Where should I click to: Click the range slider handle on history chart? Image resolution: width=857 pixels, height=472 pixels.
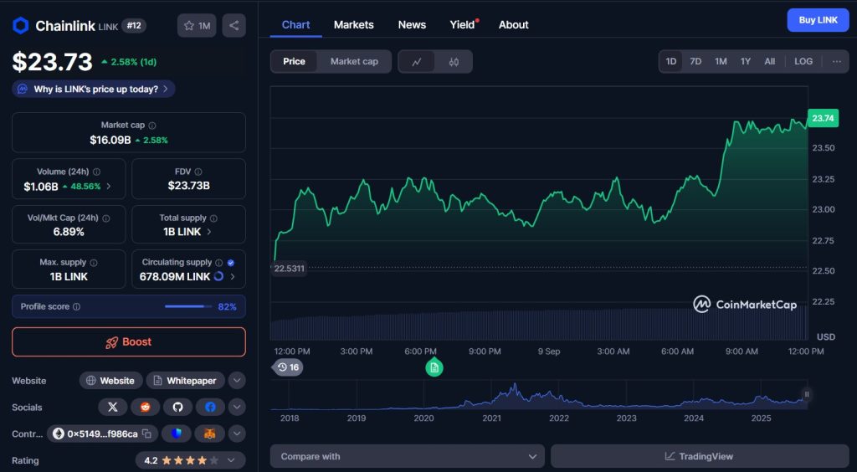[x=807, y=394]
